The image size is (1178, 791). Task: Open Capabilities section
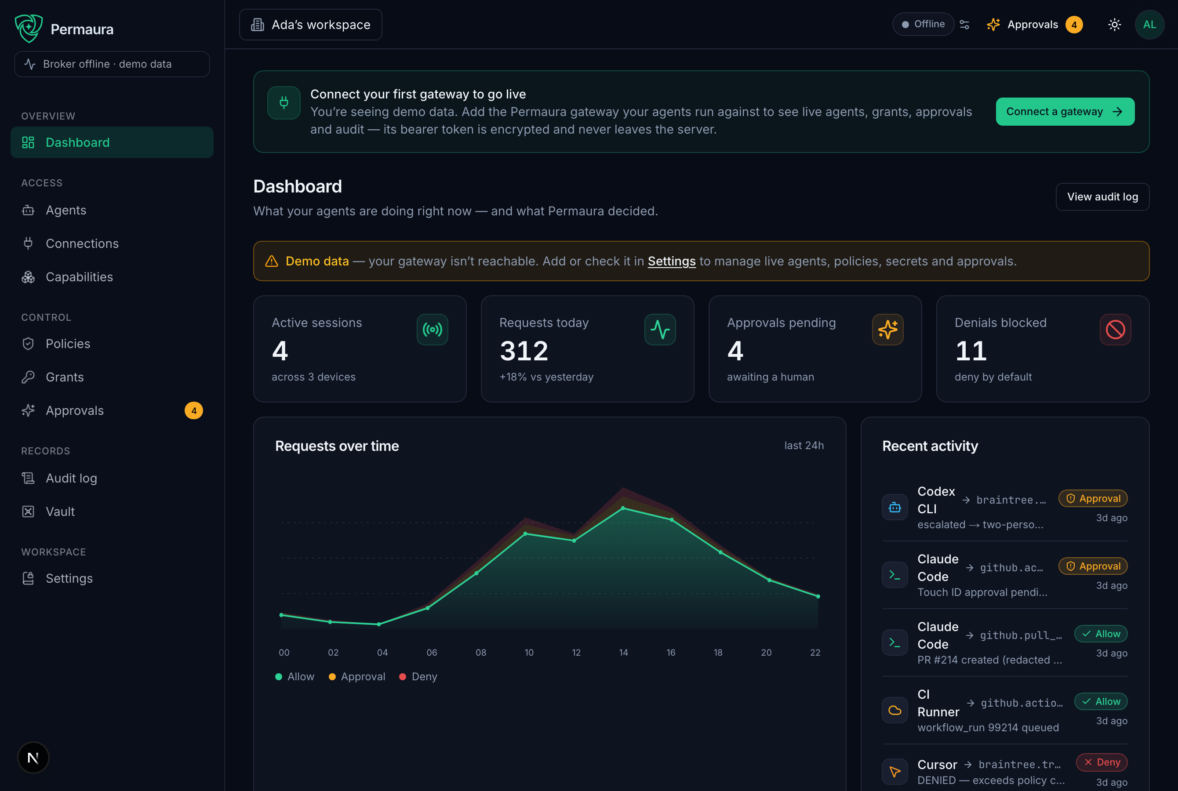[x=112, y=277]
